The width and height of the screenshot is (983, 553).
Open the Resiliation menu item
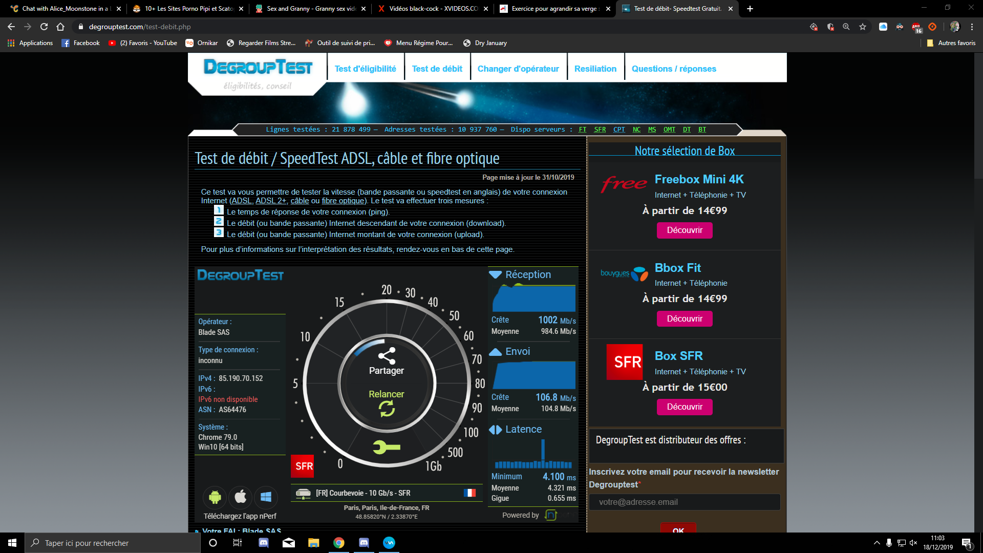(x=595, y=69)
